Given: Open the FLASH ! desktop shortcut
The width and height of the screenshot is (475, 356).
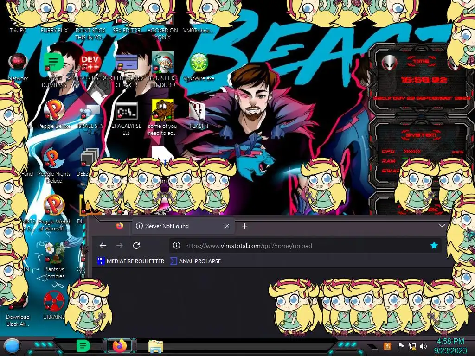Looking at the screenshot, I should point(199,115).
